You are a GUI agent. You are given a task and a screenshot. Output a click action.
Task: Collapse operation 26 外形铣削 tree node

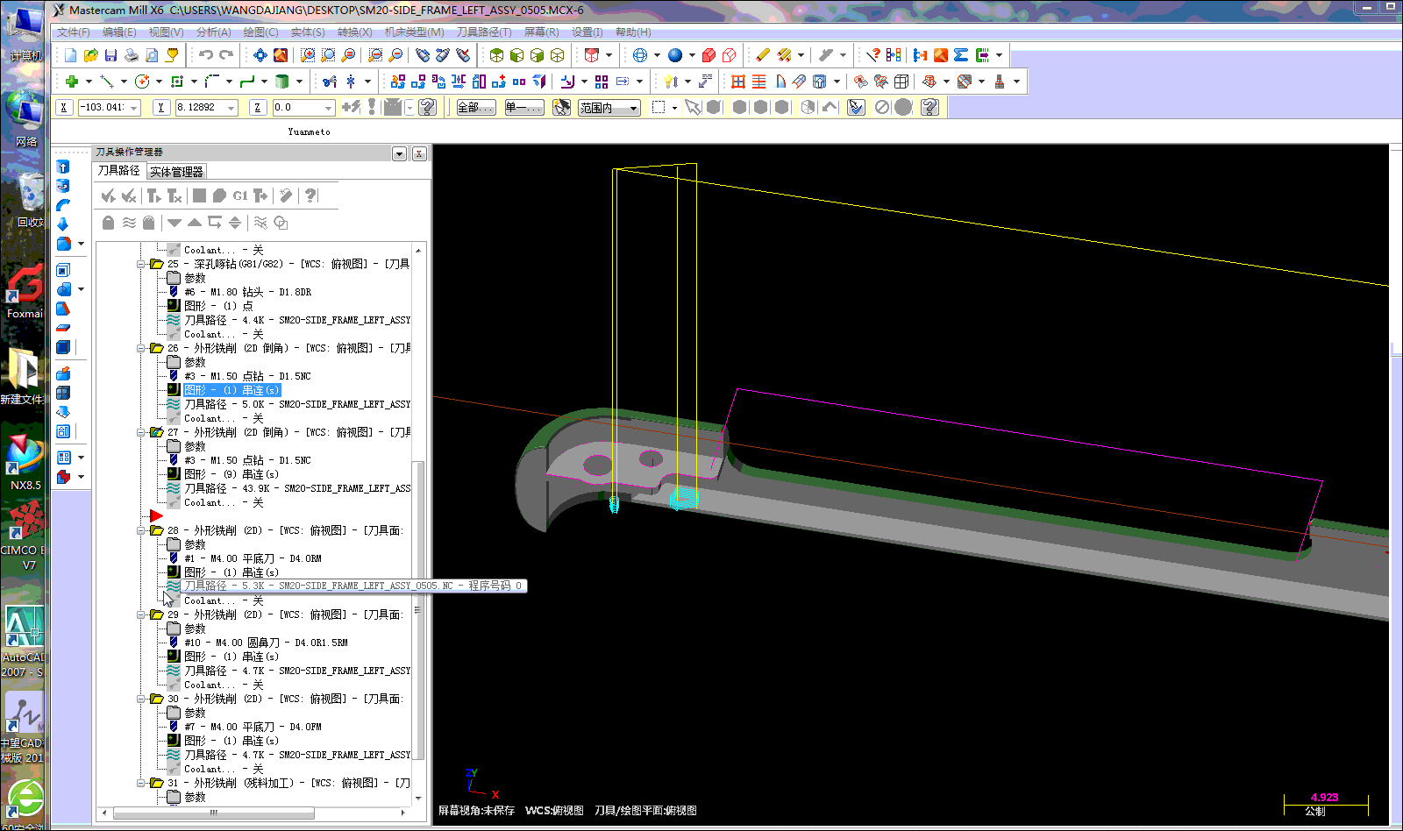coord(141,348)
